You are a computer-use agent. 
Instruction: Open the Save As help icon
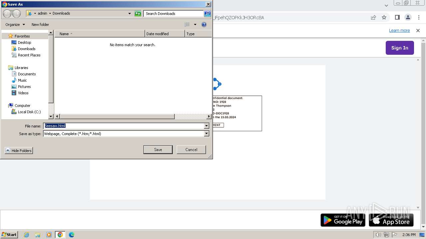[x=204, y=25]
